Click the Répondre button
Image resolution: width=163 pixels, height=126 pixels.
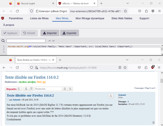[x=13, y=89]
